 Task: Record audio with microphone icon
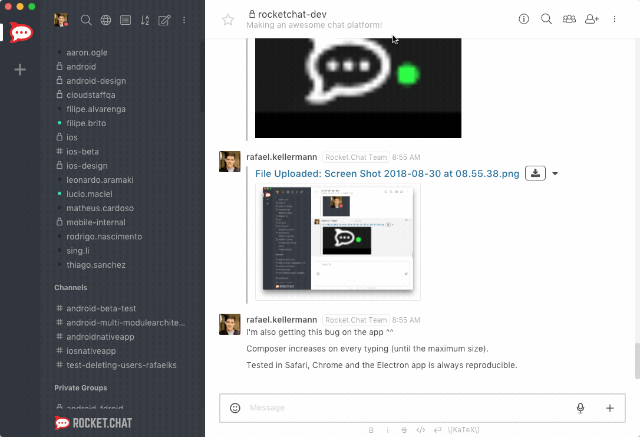tap(580, 408)
